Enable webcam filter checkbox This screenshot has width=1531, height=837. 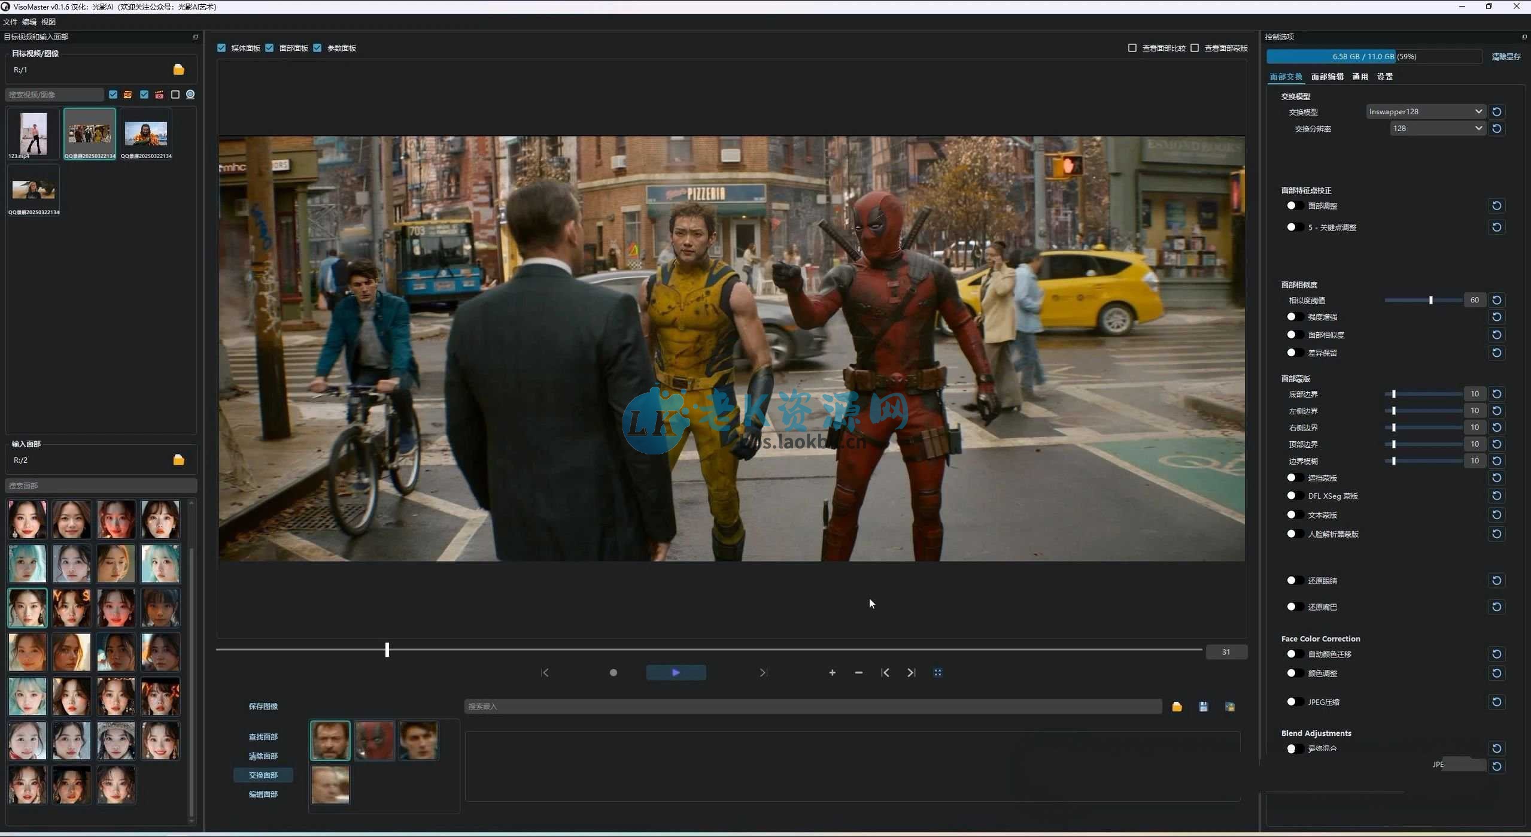(x=175, y=95)
